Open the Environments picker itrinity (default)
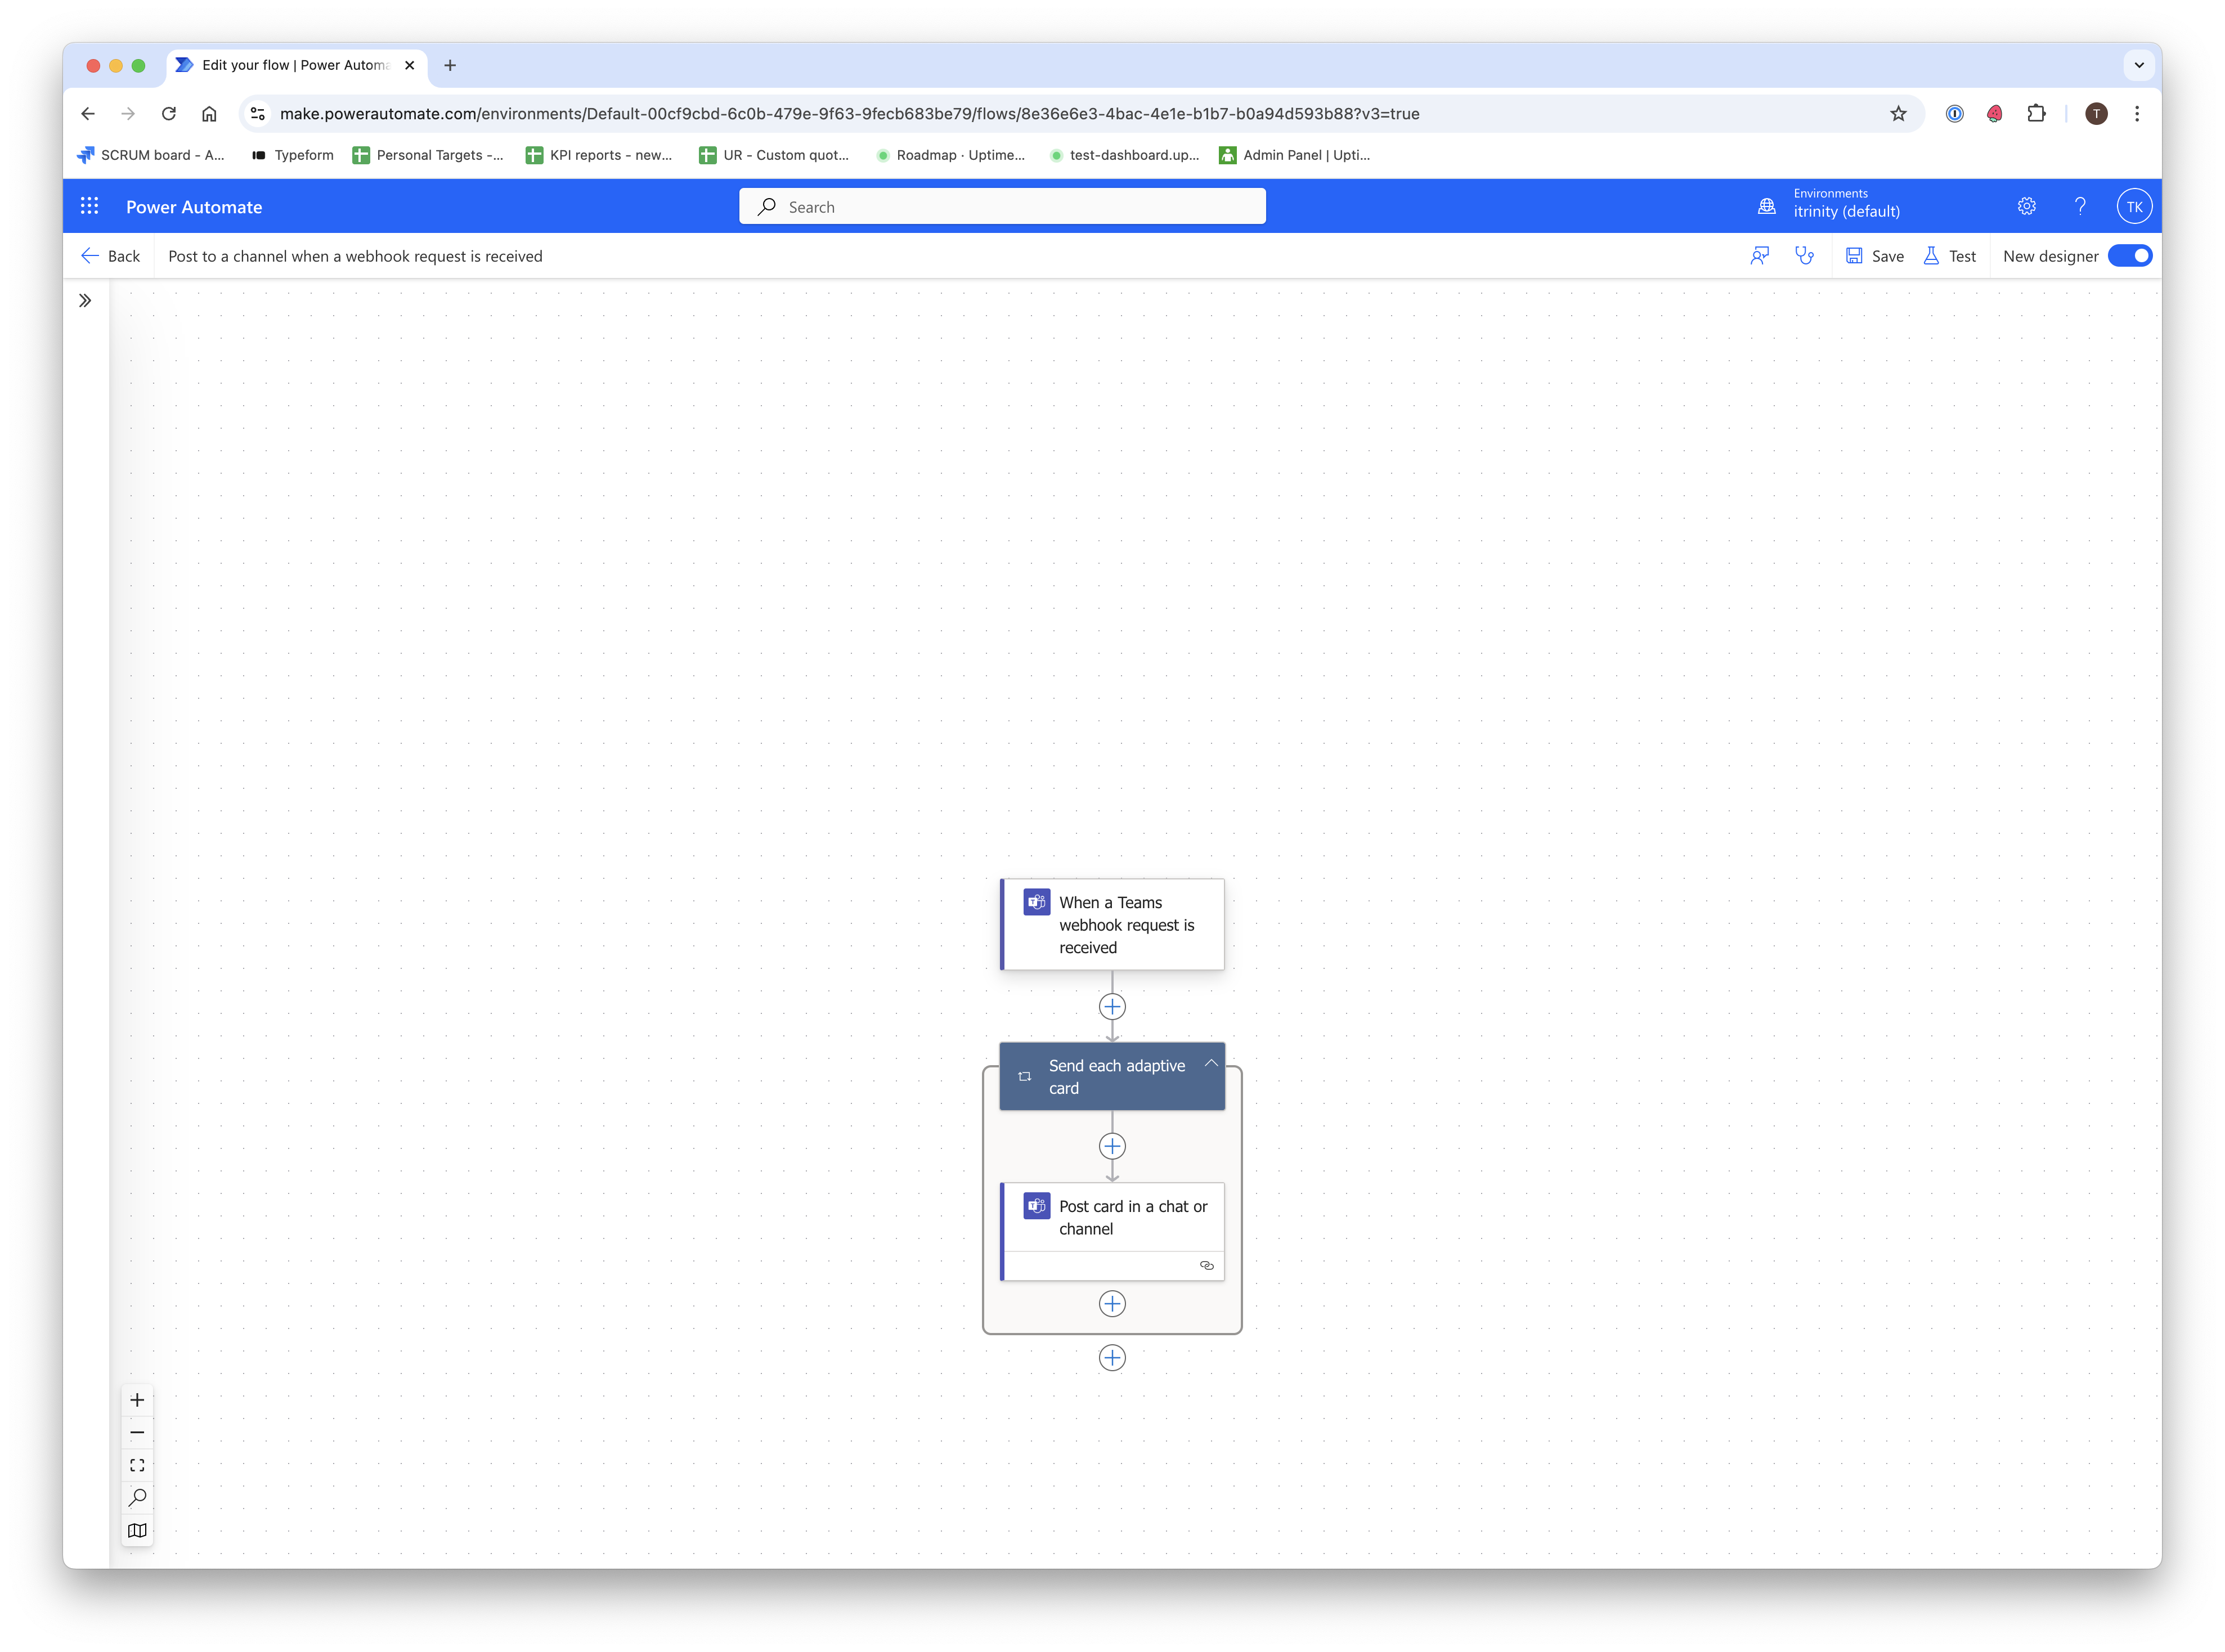 1829,204
